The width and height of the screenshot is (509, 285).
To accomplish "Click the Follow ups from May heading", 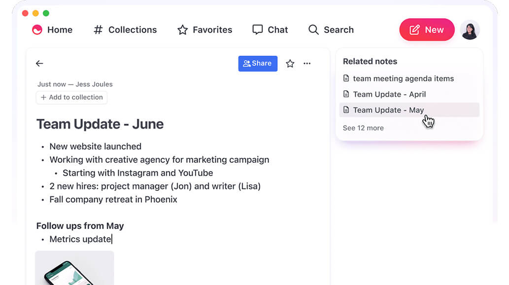I will click(80, 226).
